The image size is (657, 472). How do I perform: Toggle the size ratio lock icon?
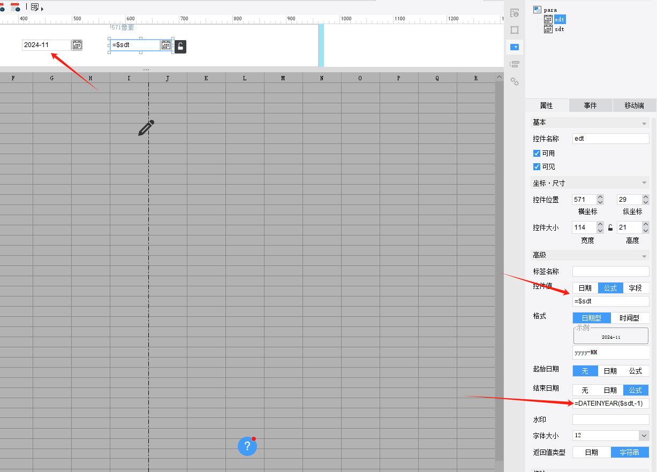[x=610, y=227]
